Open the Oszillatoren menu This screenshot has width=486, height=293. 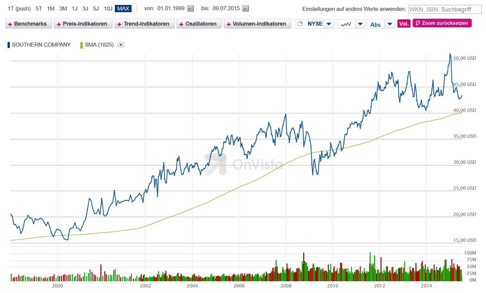pyautogui.click(x=199, y=24)
